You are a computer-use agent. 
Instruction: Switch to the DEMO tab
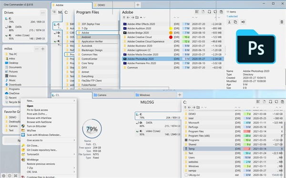pyautogui.click(x=113, y=5)
